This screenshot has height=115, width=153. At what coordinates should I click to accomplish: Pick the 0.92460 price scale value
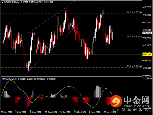(x=147, y=30)
